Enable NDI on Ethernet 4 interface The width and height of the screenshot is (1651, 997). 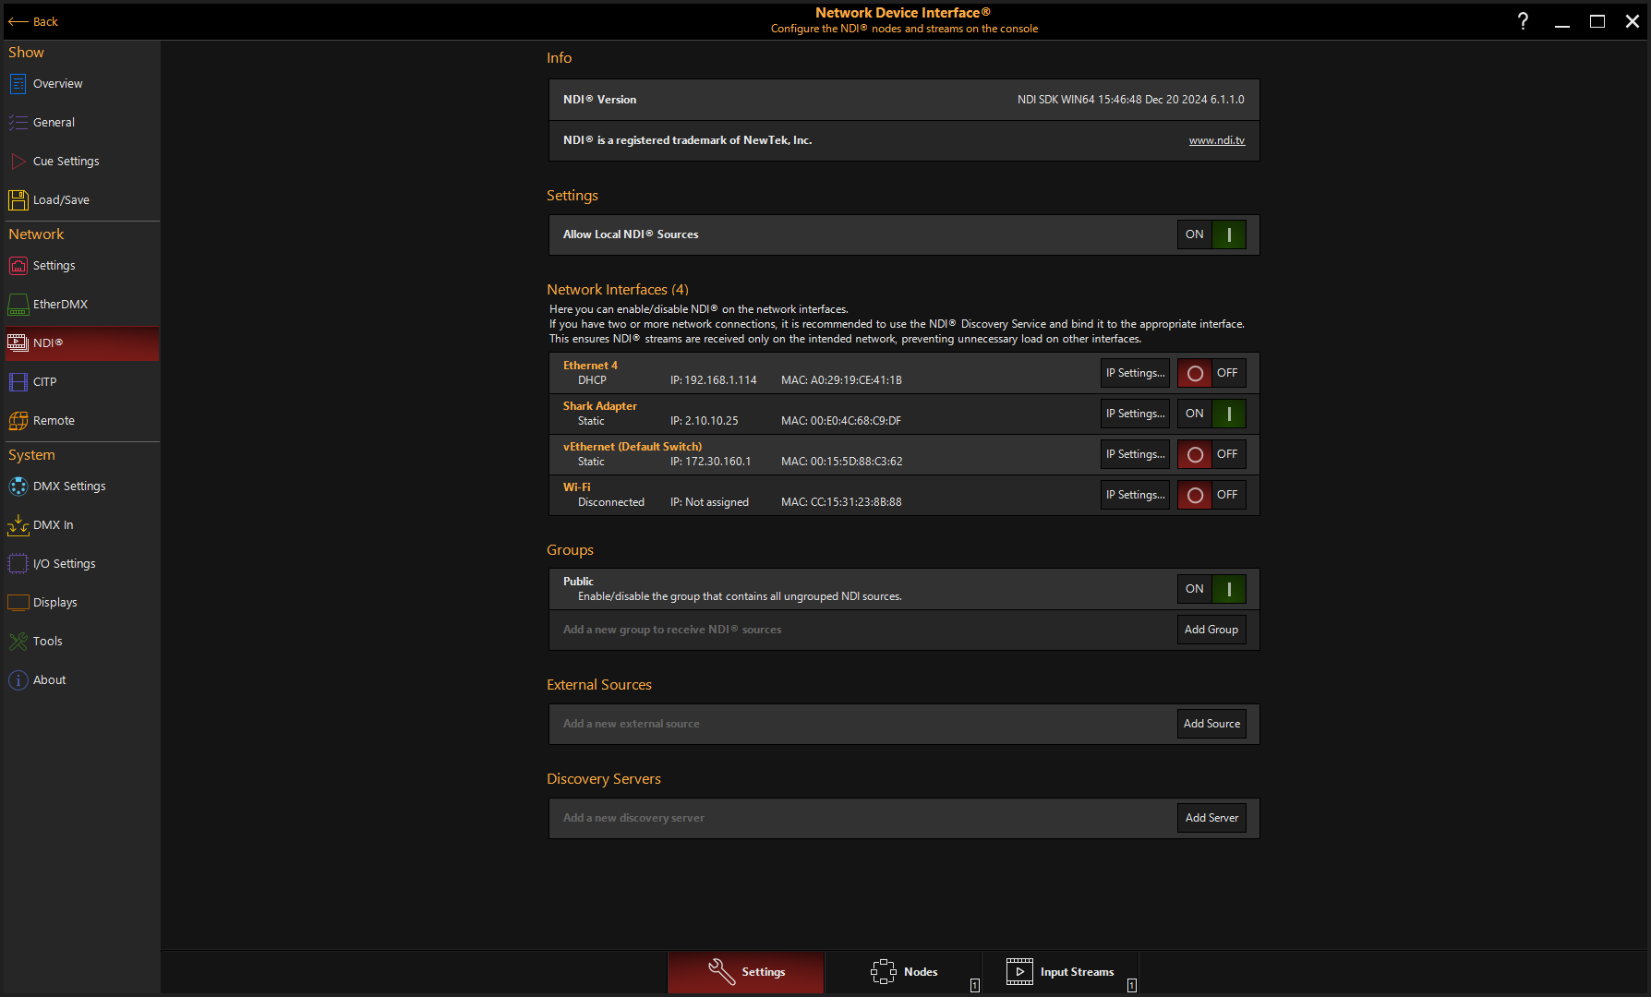pyautogui.click(x=1211, y=373)
